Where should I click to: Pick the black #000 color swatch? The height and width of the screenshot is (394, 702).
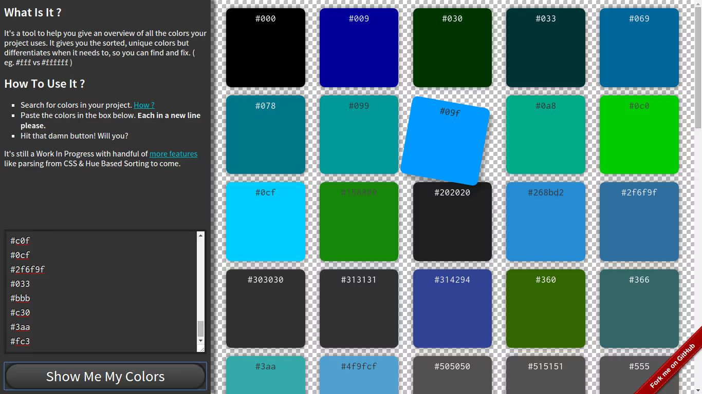[266, 48]
